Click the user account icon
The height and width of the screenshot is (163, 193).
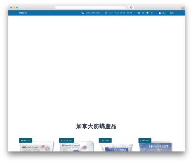[x=160, y=13]
